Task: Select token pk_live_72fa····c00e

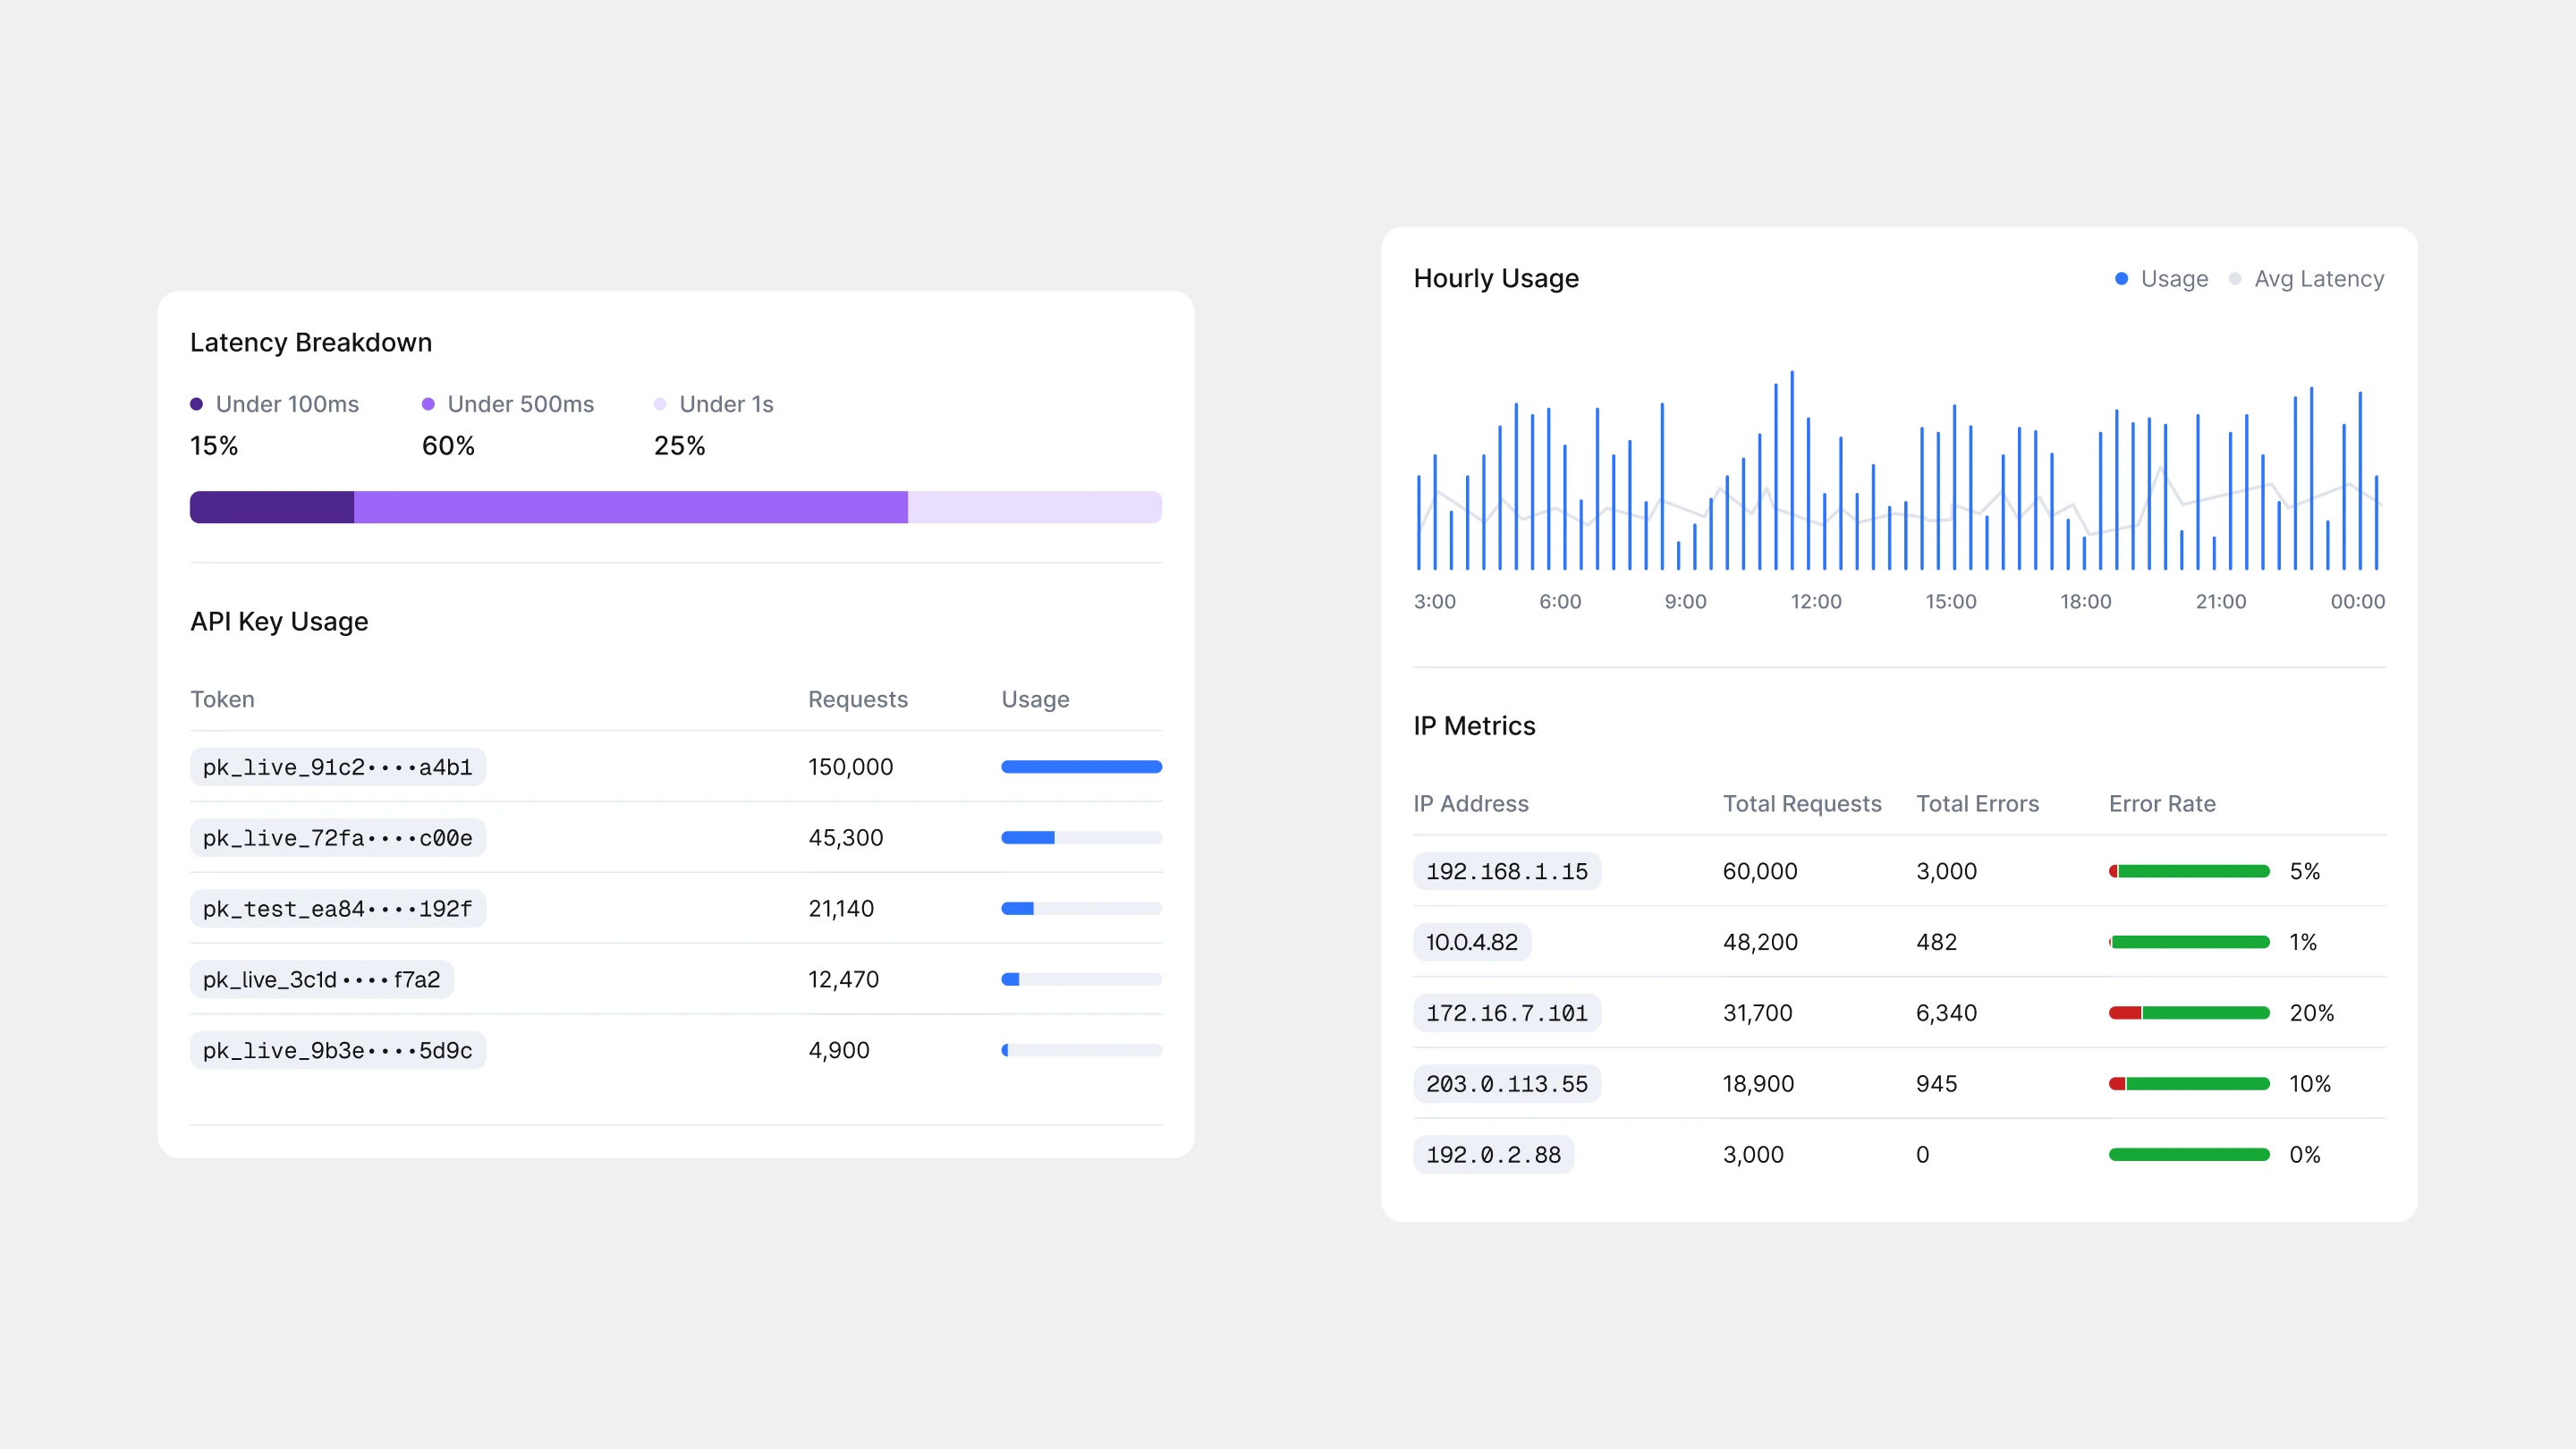Action: click(x=338, y=838)
